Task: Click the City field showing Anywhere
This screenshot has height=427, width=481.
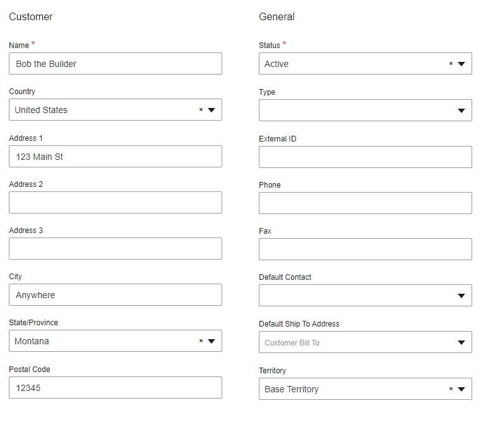Action: [x=116, y=295]
